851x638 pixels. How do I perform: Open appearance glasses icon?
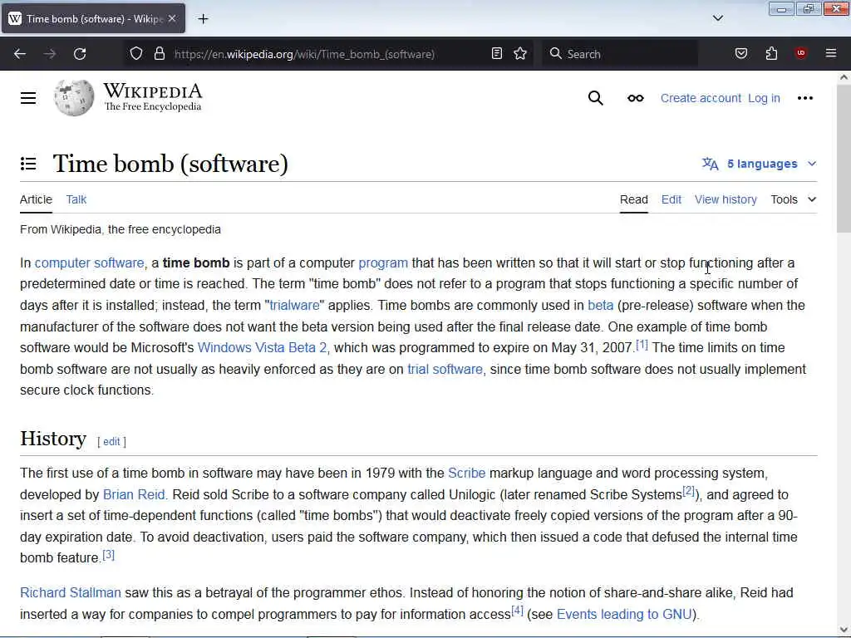pos(636,98)
